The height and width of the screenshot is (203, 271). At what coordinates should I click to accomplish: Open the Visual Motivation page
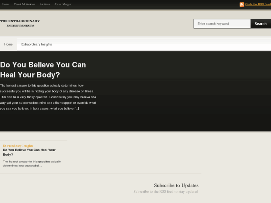25,4
